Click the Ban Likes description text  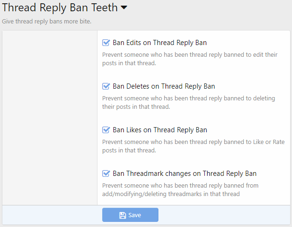pos(193,146)
